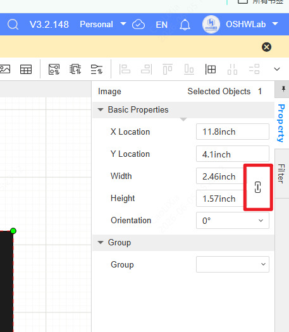
Task: Click the green handle on the image
Action: point(13,231)
